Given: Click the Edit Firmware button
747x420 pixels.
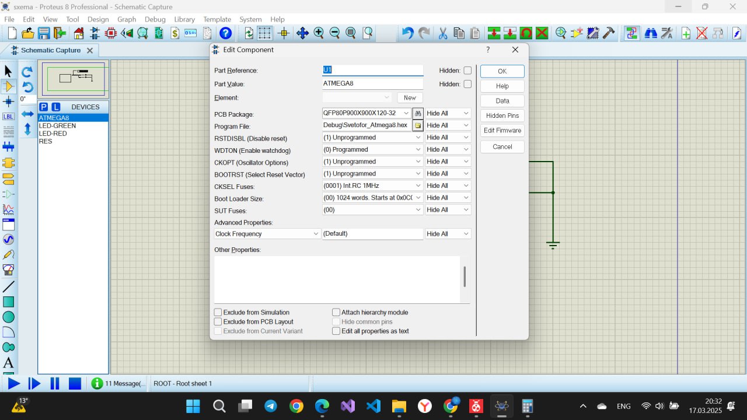Looking at the screenshot, I should [502, 130].
